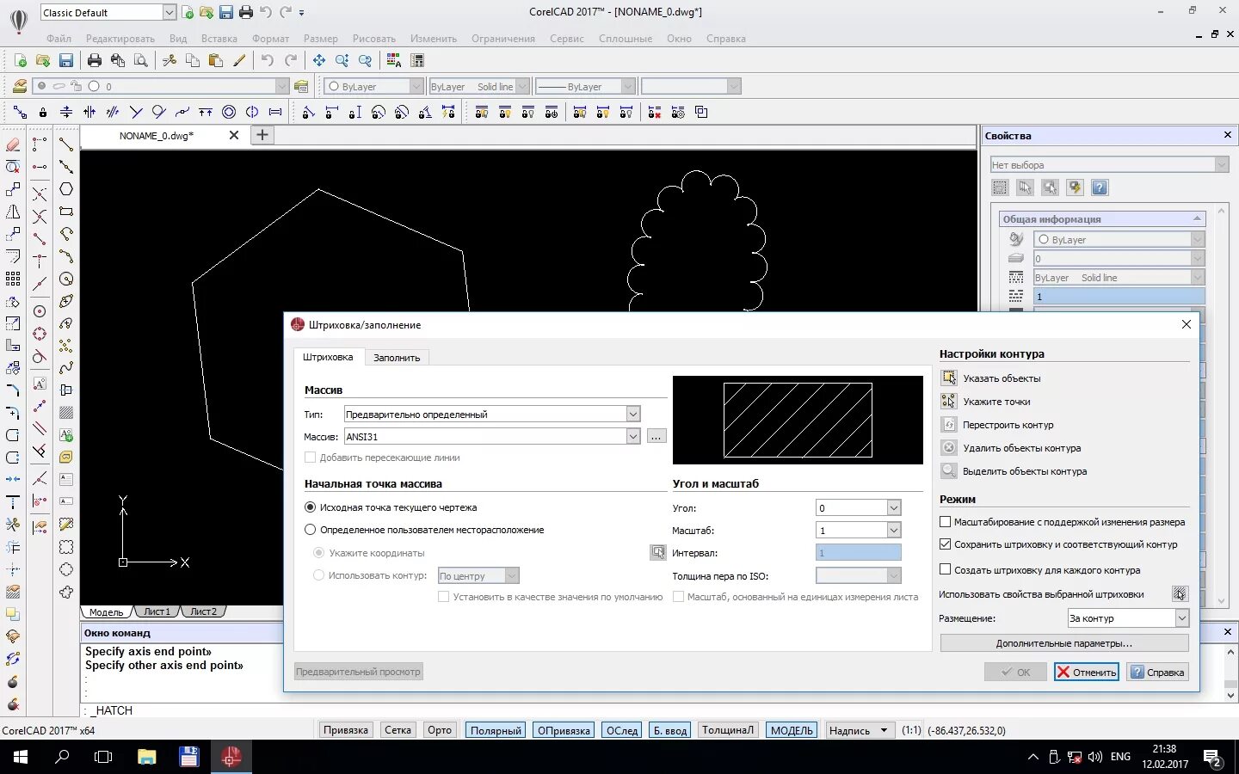
Task: Switch to the 'Заполнить' tab
Action: [397, 357]
